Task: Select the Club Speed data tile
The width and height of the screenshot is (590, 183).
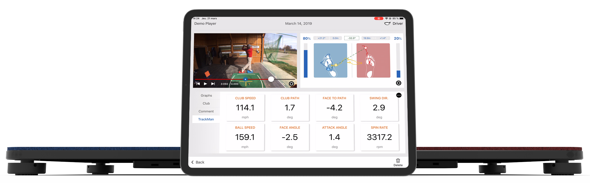Action: [x=245, y=108]
